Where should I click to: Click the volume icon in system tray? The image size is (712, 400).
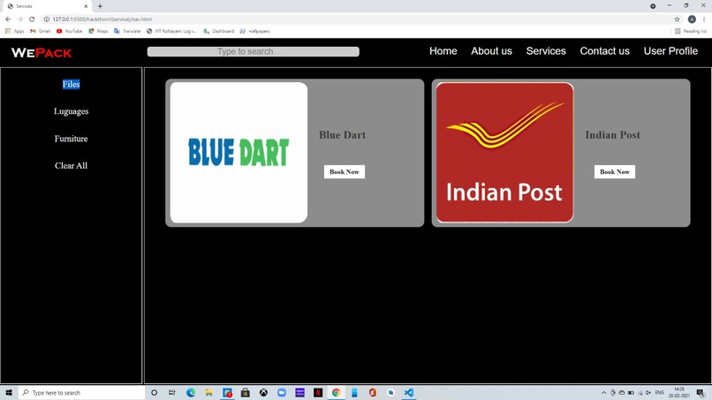pyautogui.click(x=648, y=392)
